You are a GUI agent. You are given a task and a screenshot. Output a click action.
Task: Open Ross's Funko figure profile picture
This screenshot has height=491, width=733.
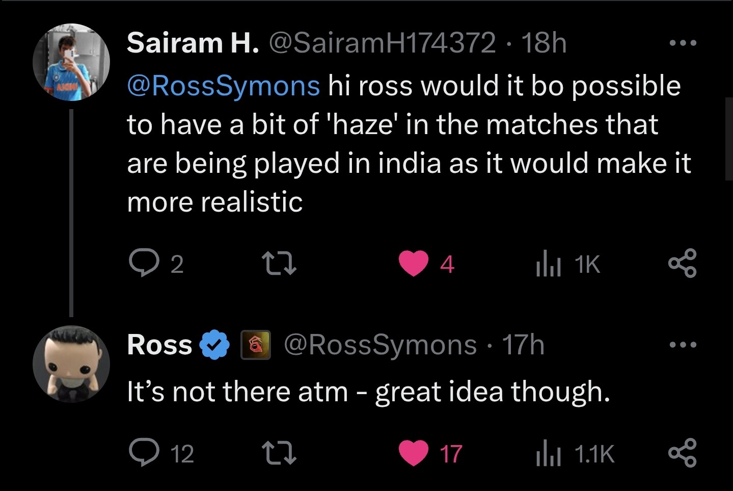pos(71,364)
